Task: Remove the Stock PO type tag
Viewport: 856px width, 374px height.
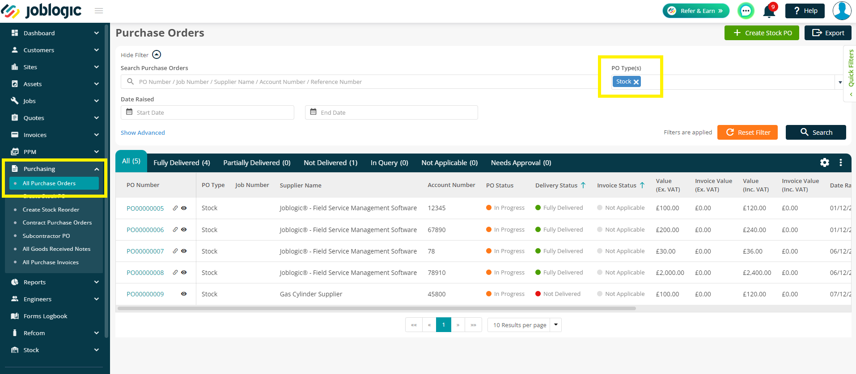Action: (636, 82)
